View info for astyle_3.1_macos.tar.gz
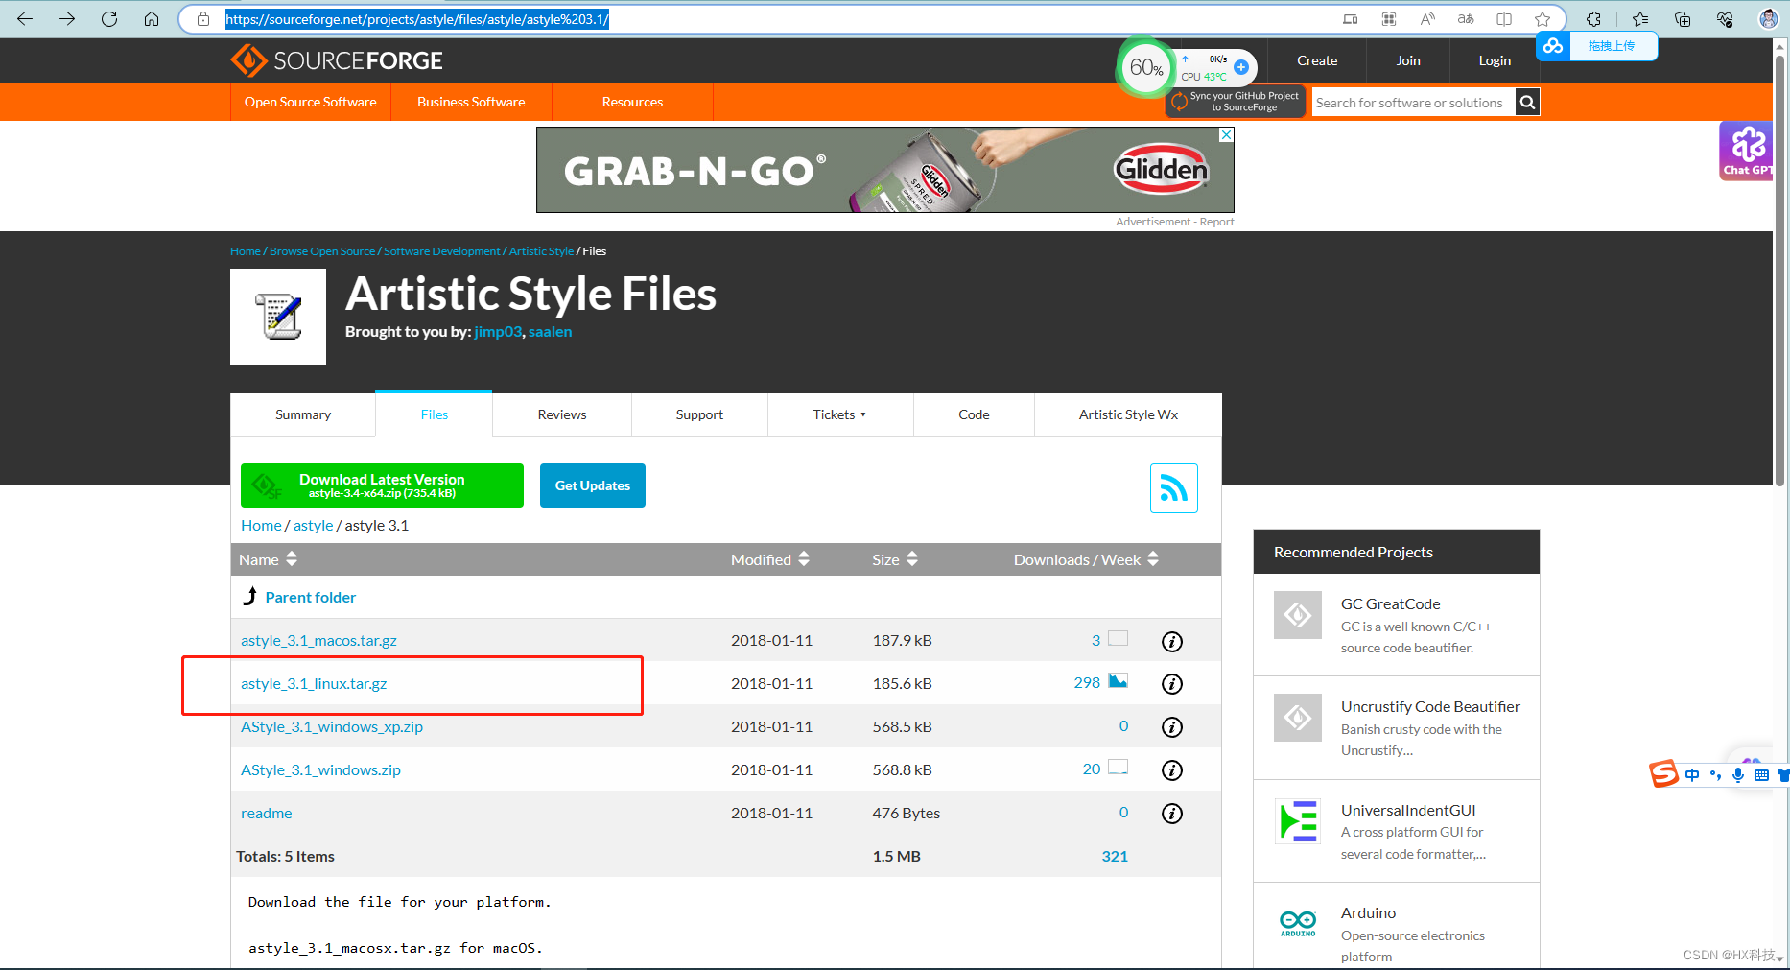 [x=1172, y=641]
